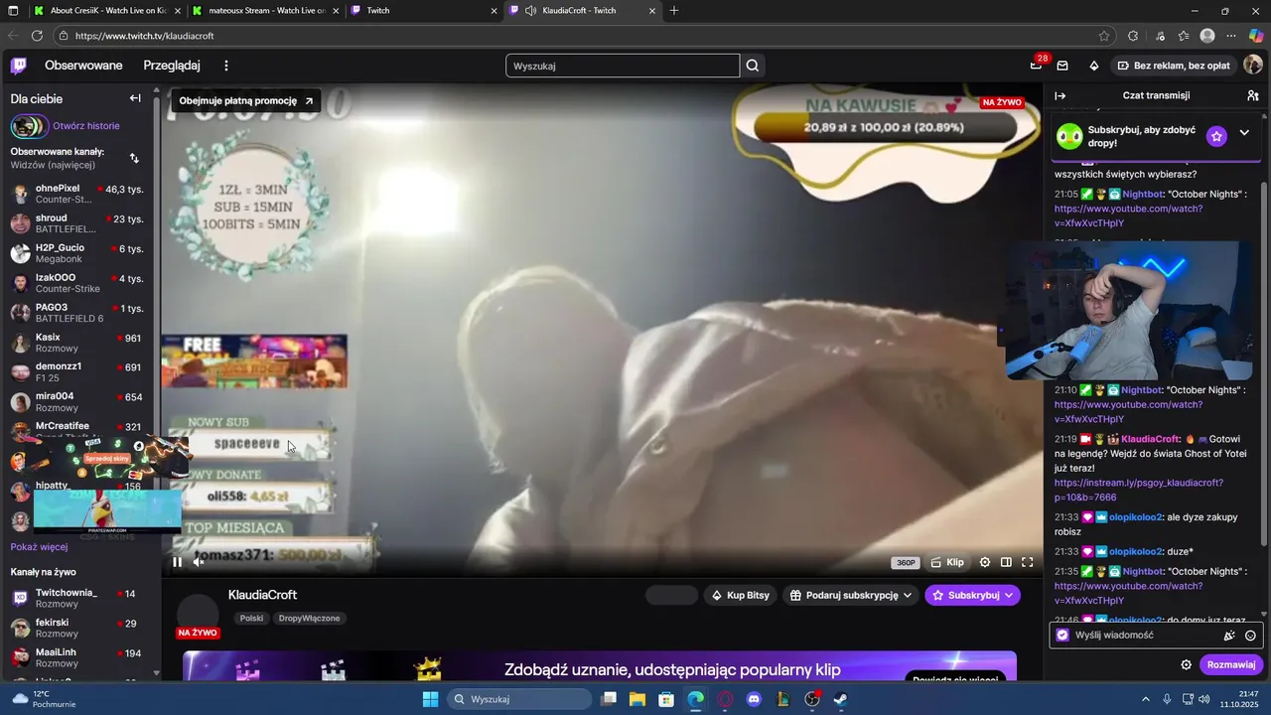Screen dimensions: 1271x715
Task: Click the search magnifier button on Twitch
Action: (753, 66)
